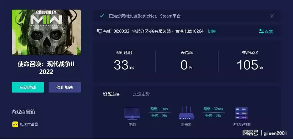Click the 加速YY语音 label
Screen dimensions: 293x139
tap(29, 124)
